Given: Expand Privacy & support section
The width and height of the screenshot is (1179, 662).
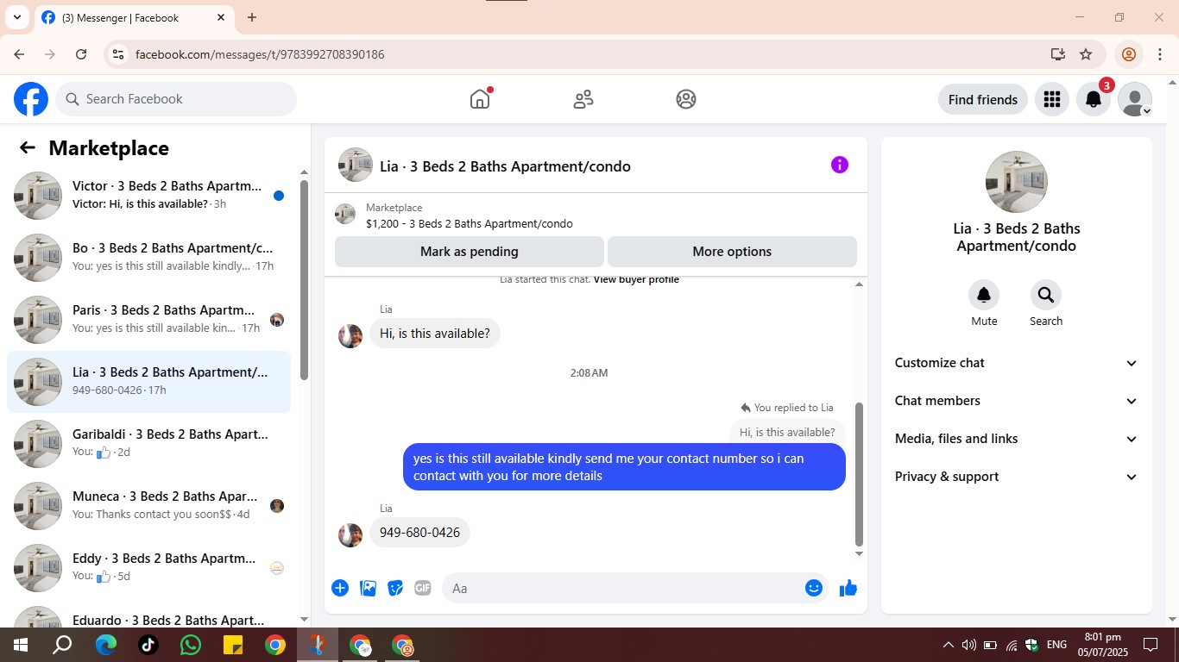Looking at the screenshot, I should 1017,477.
